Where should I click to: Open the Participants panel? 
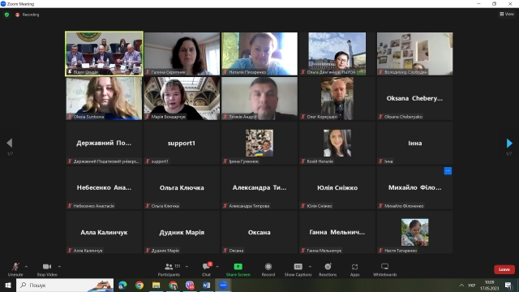pos(169,269)
